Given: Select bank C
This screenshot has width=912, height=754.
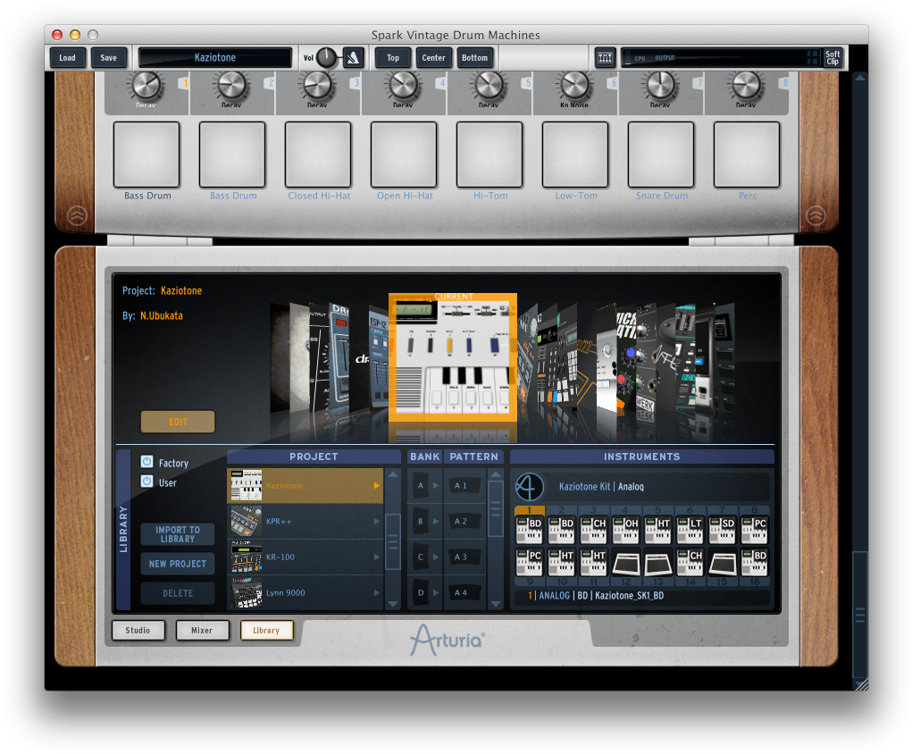Looking at the screenshot, I should (x=421, y=557).
